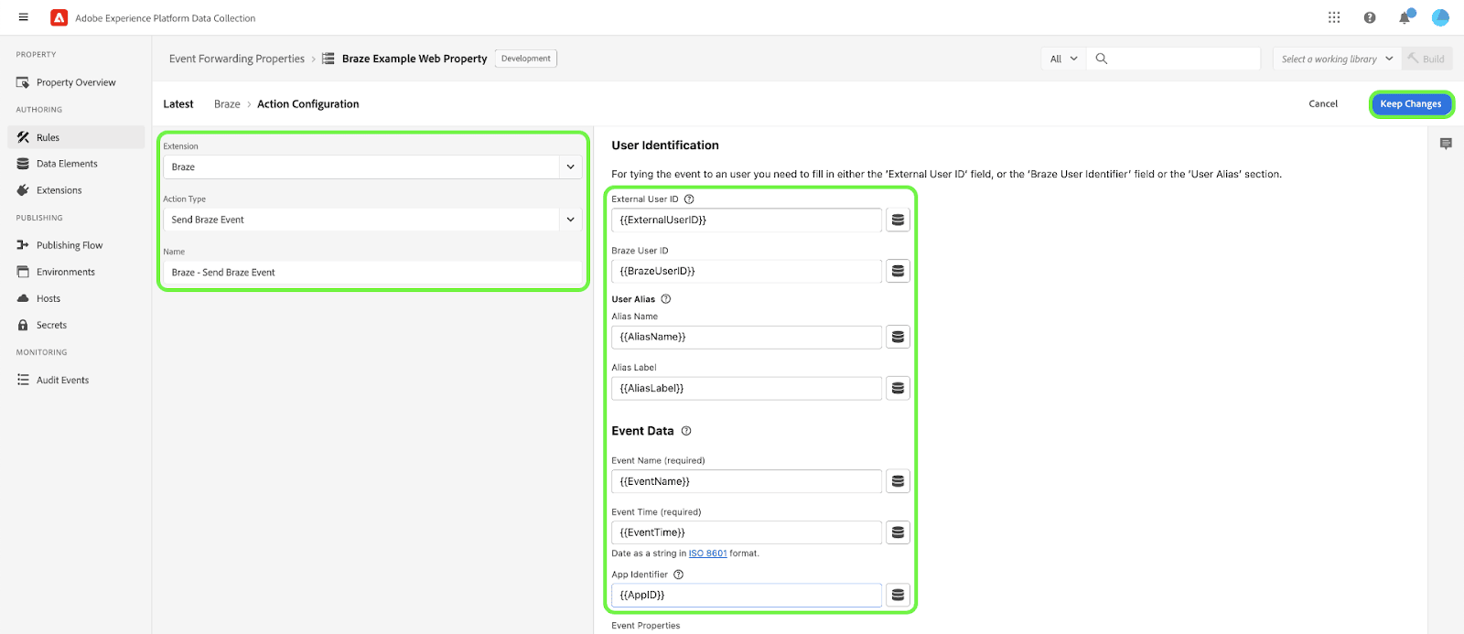Image resolution: width=1464 pixels, height=634 pixels.
Task: Show info tooltip for App Identifier
Action: tap(678, 575)
